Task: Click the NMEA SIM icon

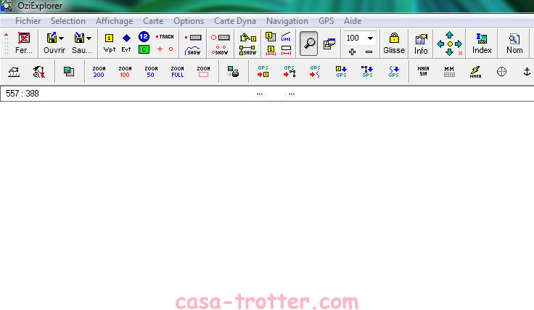Action: 423,71
